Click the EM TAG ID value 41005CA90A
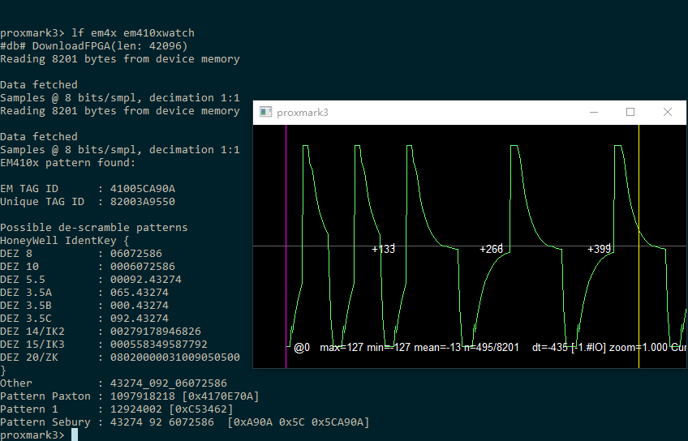 [143, 189]
